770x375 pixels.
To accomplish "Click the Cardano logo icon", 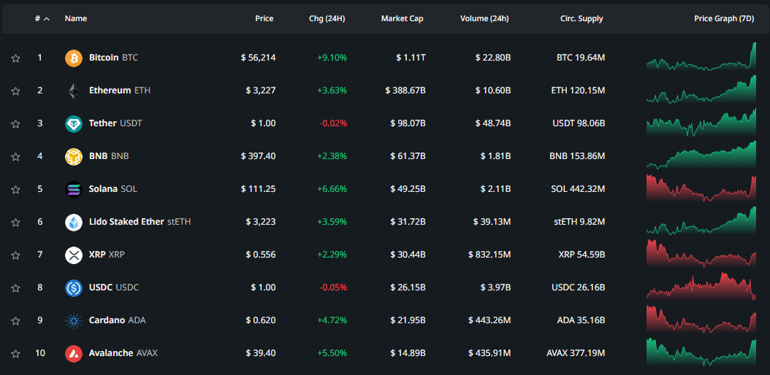I will click(x=74, y=320).
